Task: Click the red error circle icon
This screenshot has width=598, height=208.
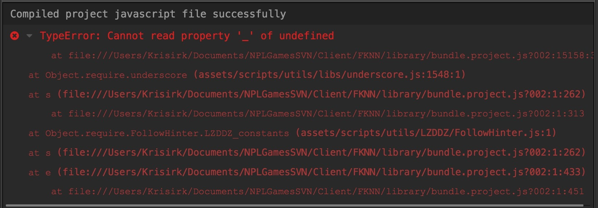Action: tap(15, 36)
